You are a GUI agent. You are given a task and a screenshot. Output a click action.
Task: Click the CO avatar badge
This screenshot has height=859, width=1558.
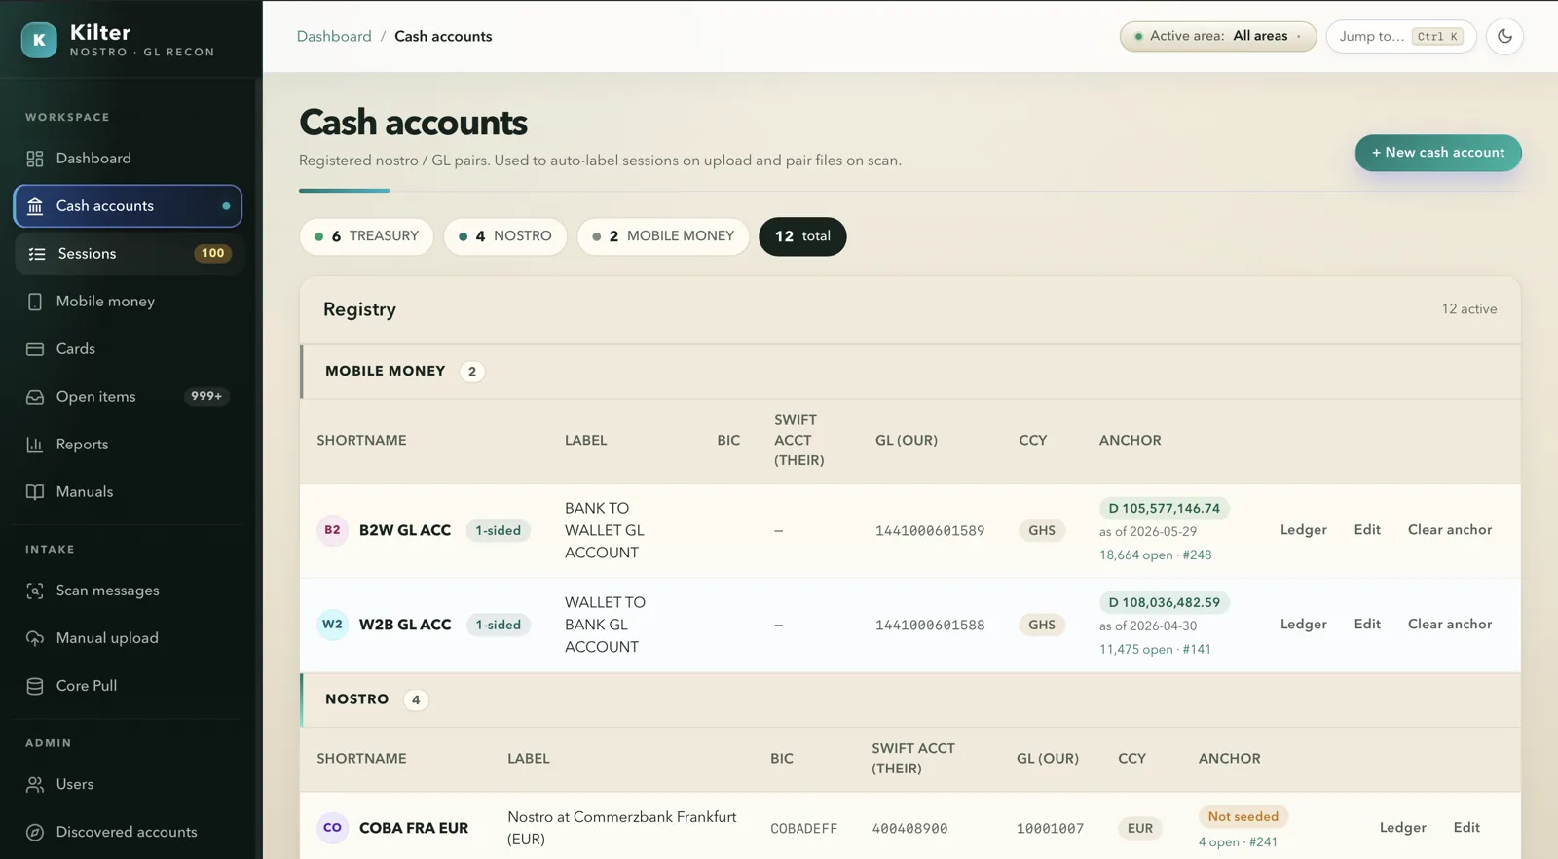(332, 828)
